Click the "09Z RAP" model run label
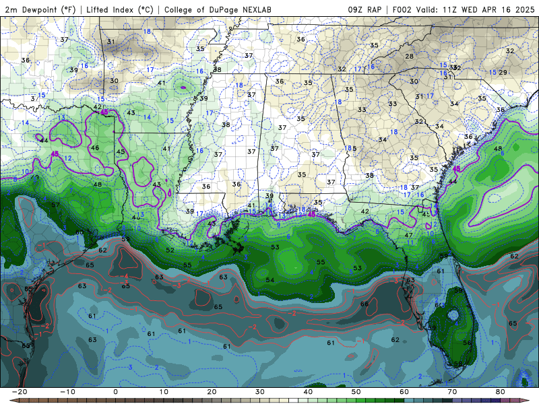The height and width of the screenshot is (404, 539). point(364,9)
